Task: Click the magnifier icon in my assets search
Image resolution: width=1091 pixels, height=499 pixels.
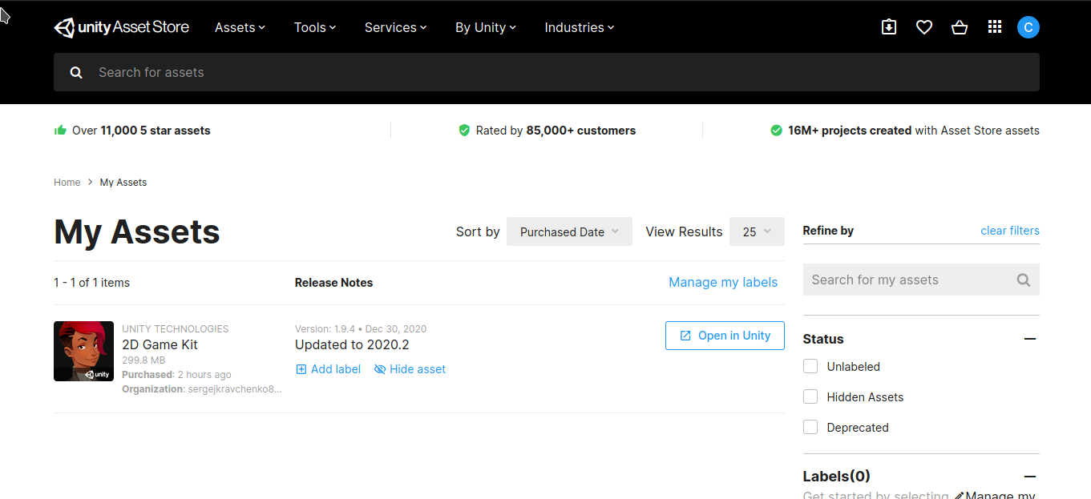Action: tap(1023, 280)
